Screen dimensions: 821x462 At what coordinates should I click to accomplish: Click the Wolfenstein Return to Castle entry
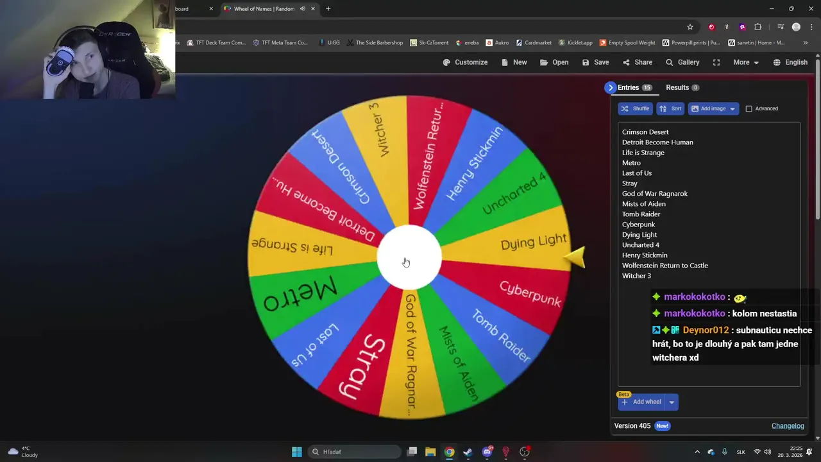pos(665,266)
